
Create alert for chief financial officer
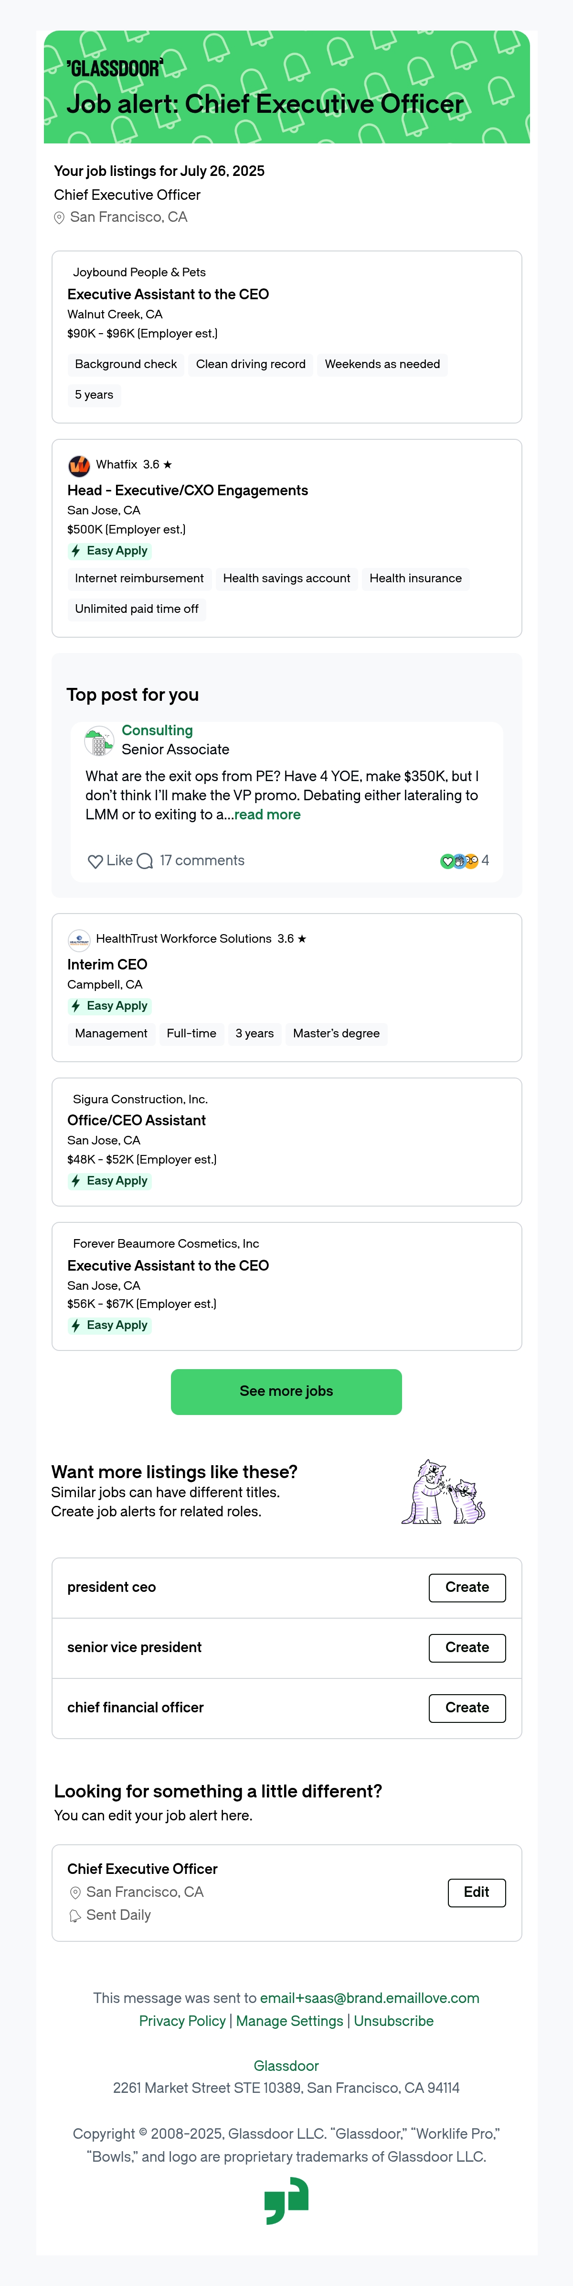pos(467,1709)
